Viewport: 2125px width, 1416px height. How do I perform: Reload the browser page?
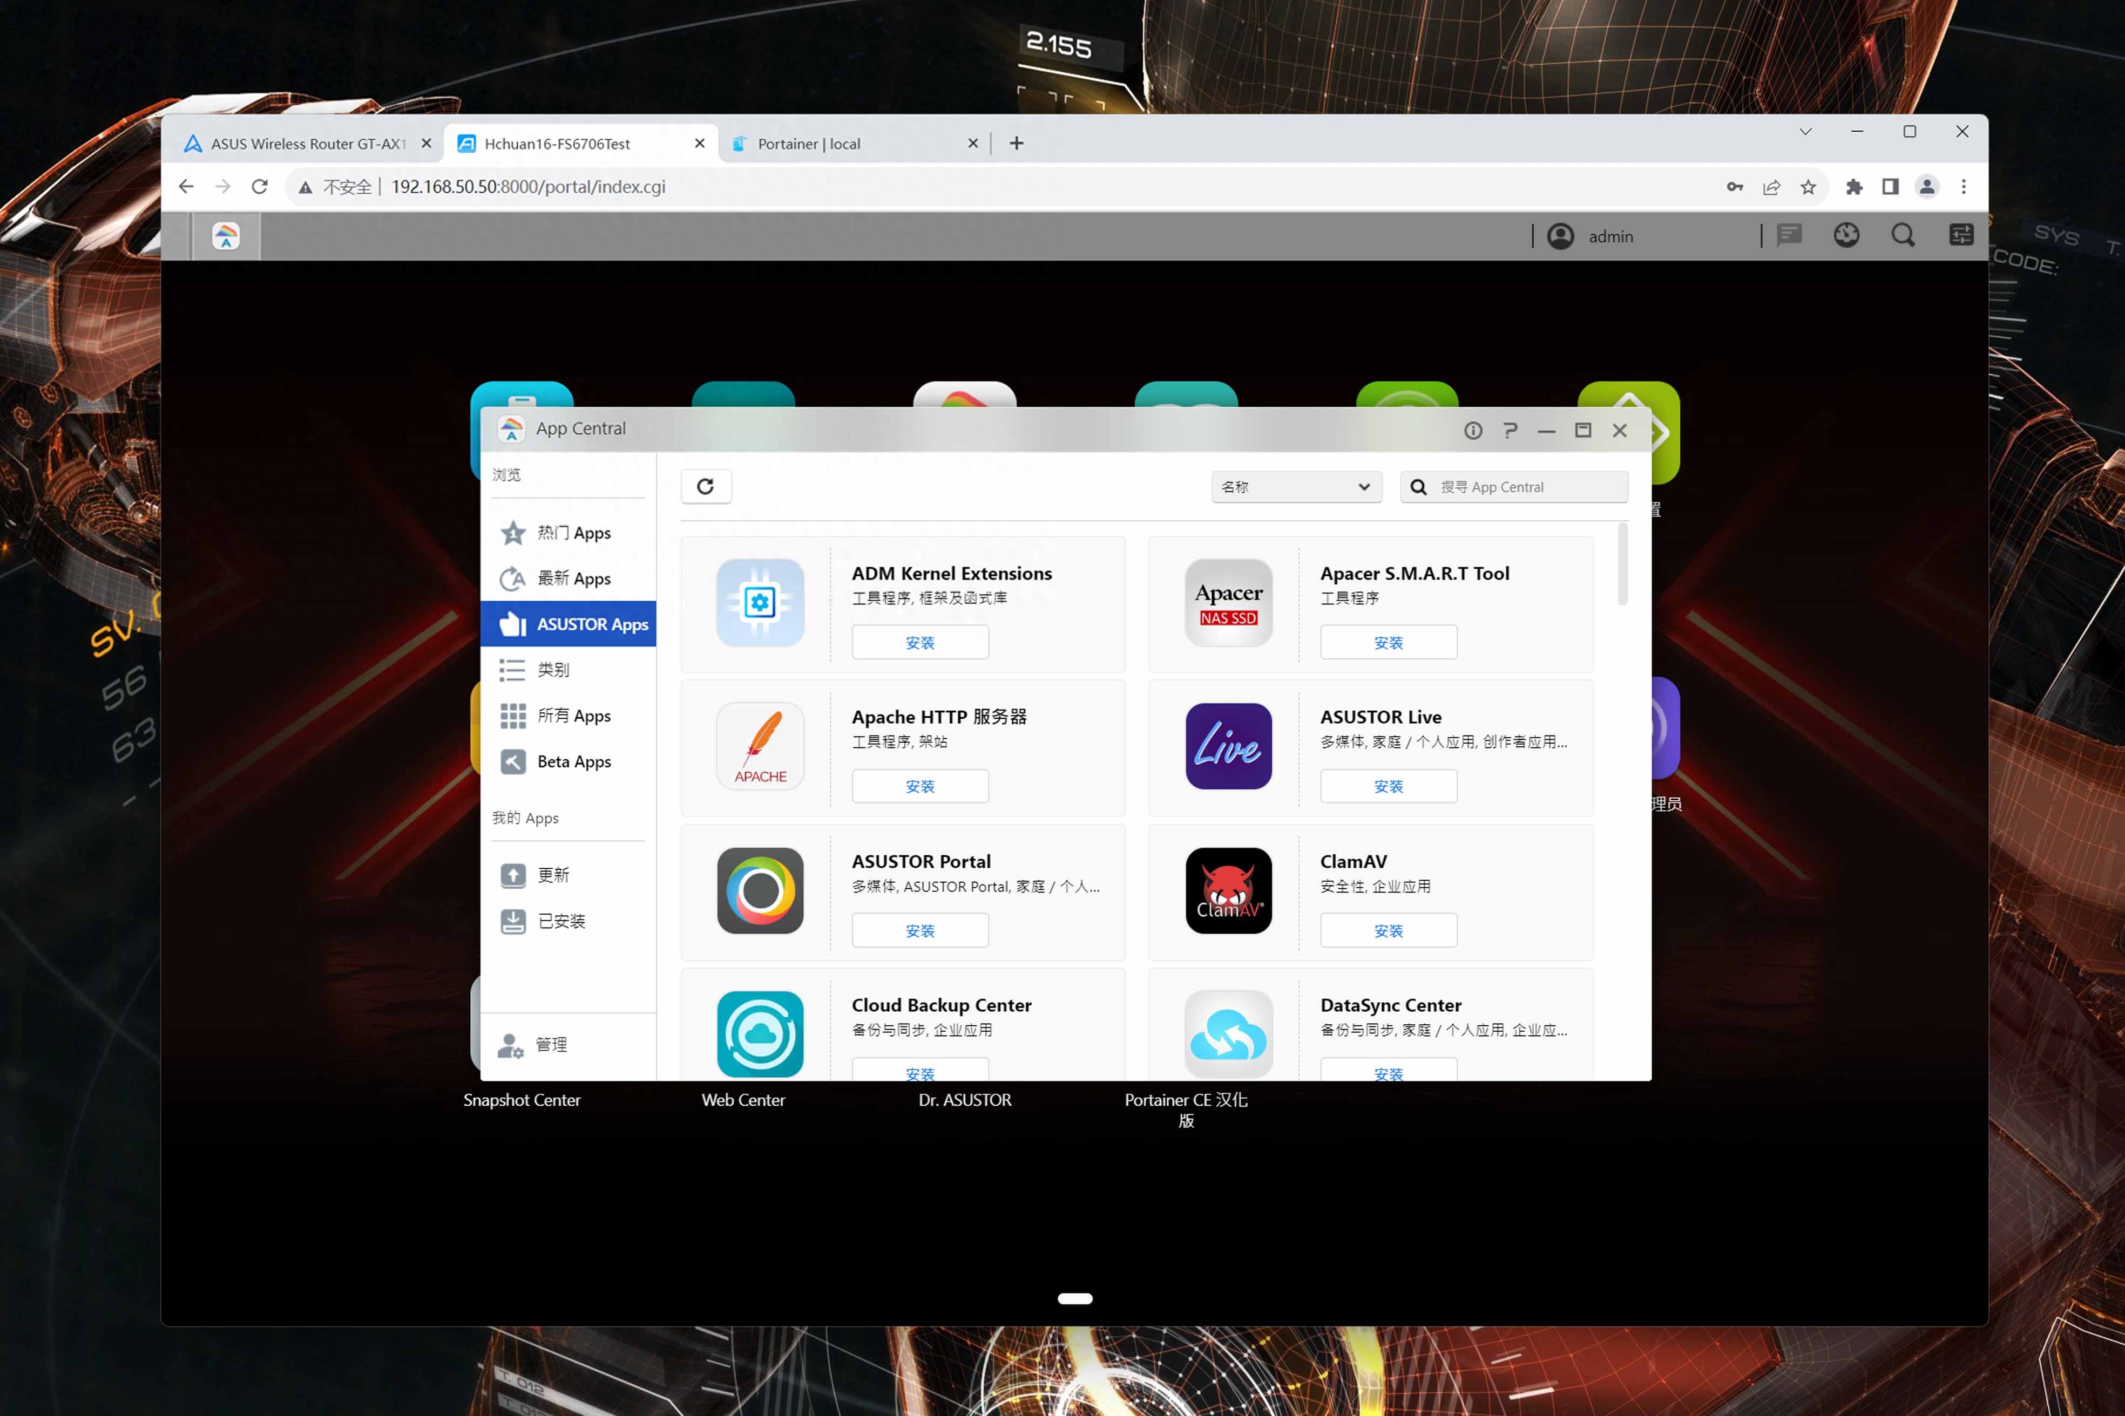[259, 187]
